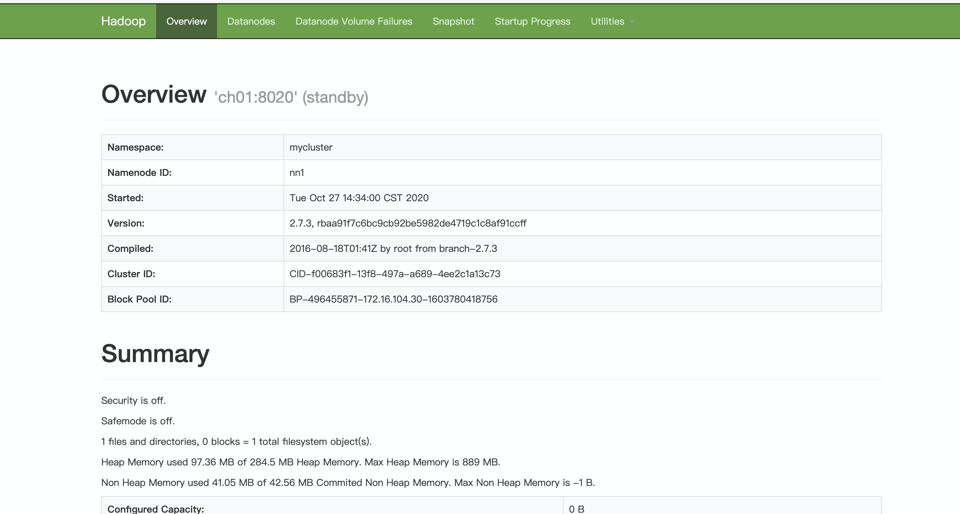Screen dimensions: 960x514
Task: Click the 'ch01:8020' (standby) subtitle
Action: (291, 97)
